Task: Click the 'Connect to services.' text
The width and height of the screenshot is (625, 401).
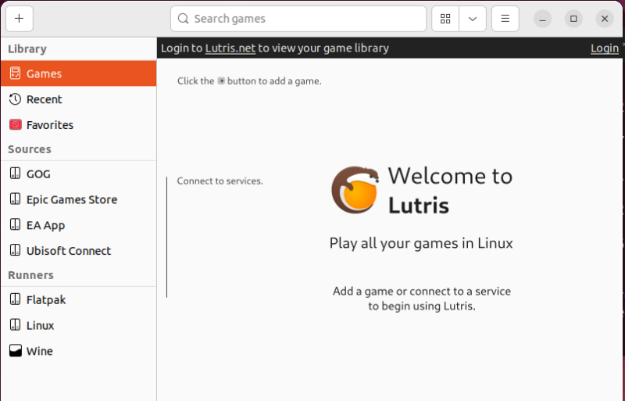Action: point(220,181)
